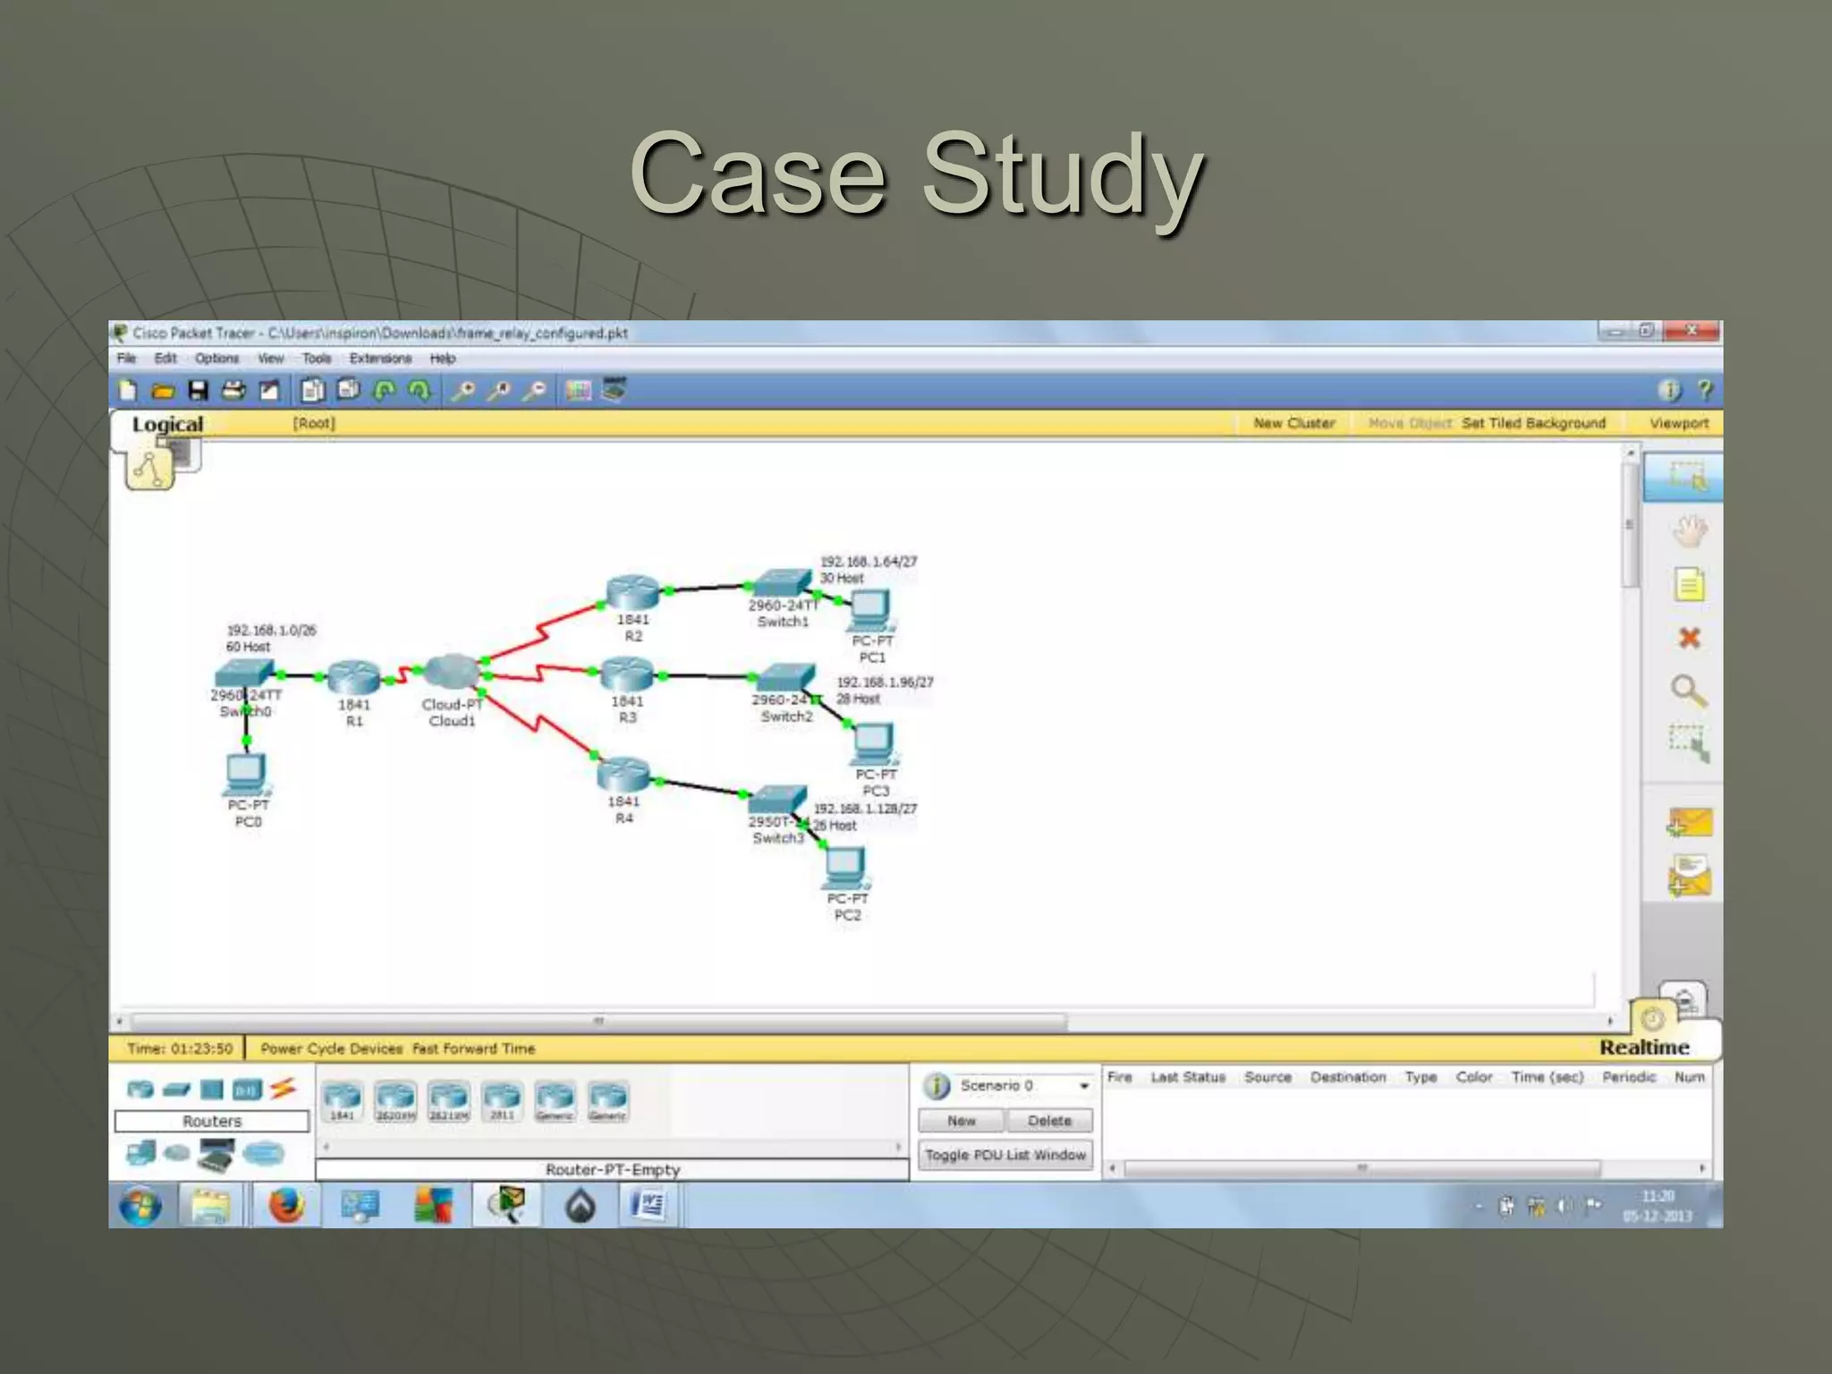
Task: Choose the Place Note tool
Action: pos(1689,585)
